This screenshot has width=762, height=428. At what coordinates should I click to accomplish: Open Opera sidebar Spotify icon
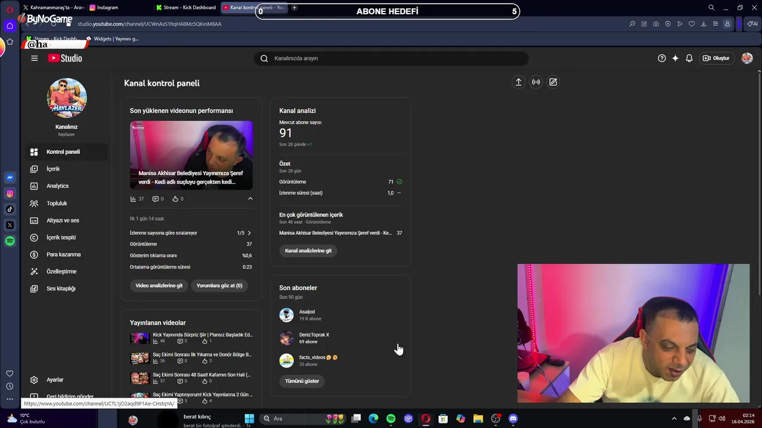[10, 241]
